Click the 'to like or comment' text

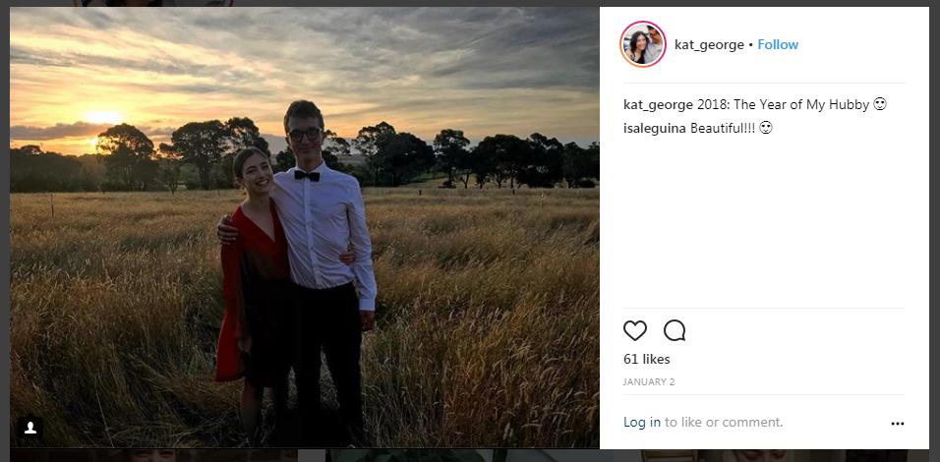[724, 422]
